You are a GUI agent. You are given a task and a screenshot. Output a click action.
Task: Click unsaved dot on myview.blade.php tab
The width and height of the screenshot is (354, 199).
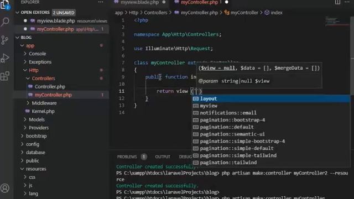pos(164,2)
